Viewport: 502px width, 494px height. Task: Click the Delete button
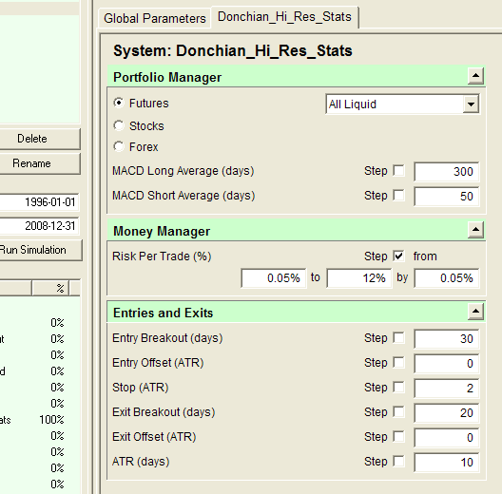pyautogui.click(x=40, y=139)
